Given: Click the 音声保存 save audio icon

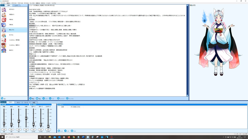Looking at the screenshot, I should 58,99.
